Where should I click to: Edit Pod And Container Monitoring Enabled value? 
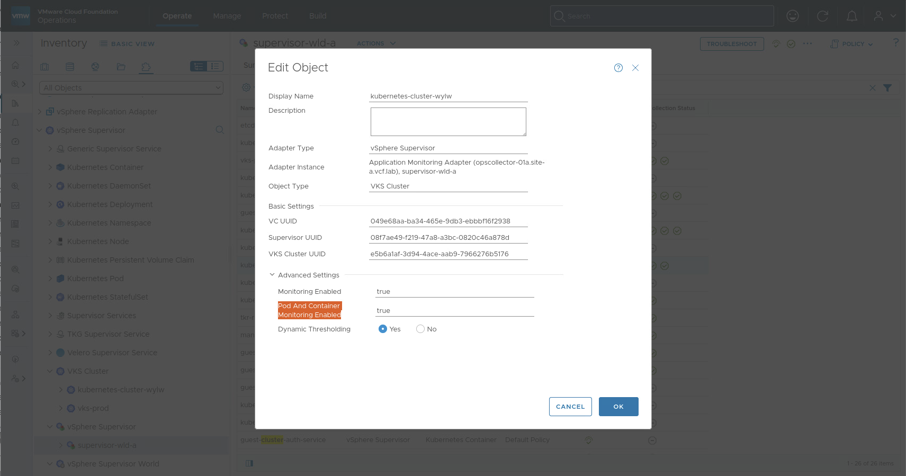(455, 311)
